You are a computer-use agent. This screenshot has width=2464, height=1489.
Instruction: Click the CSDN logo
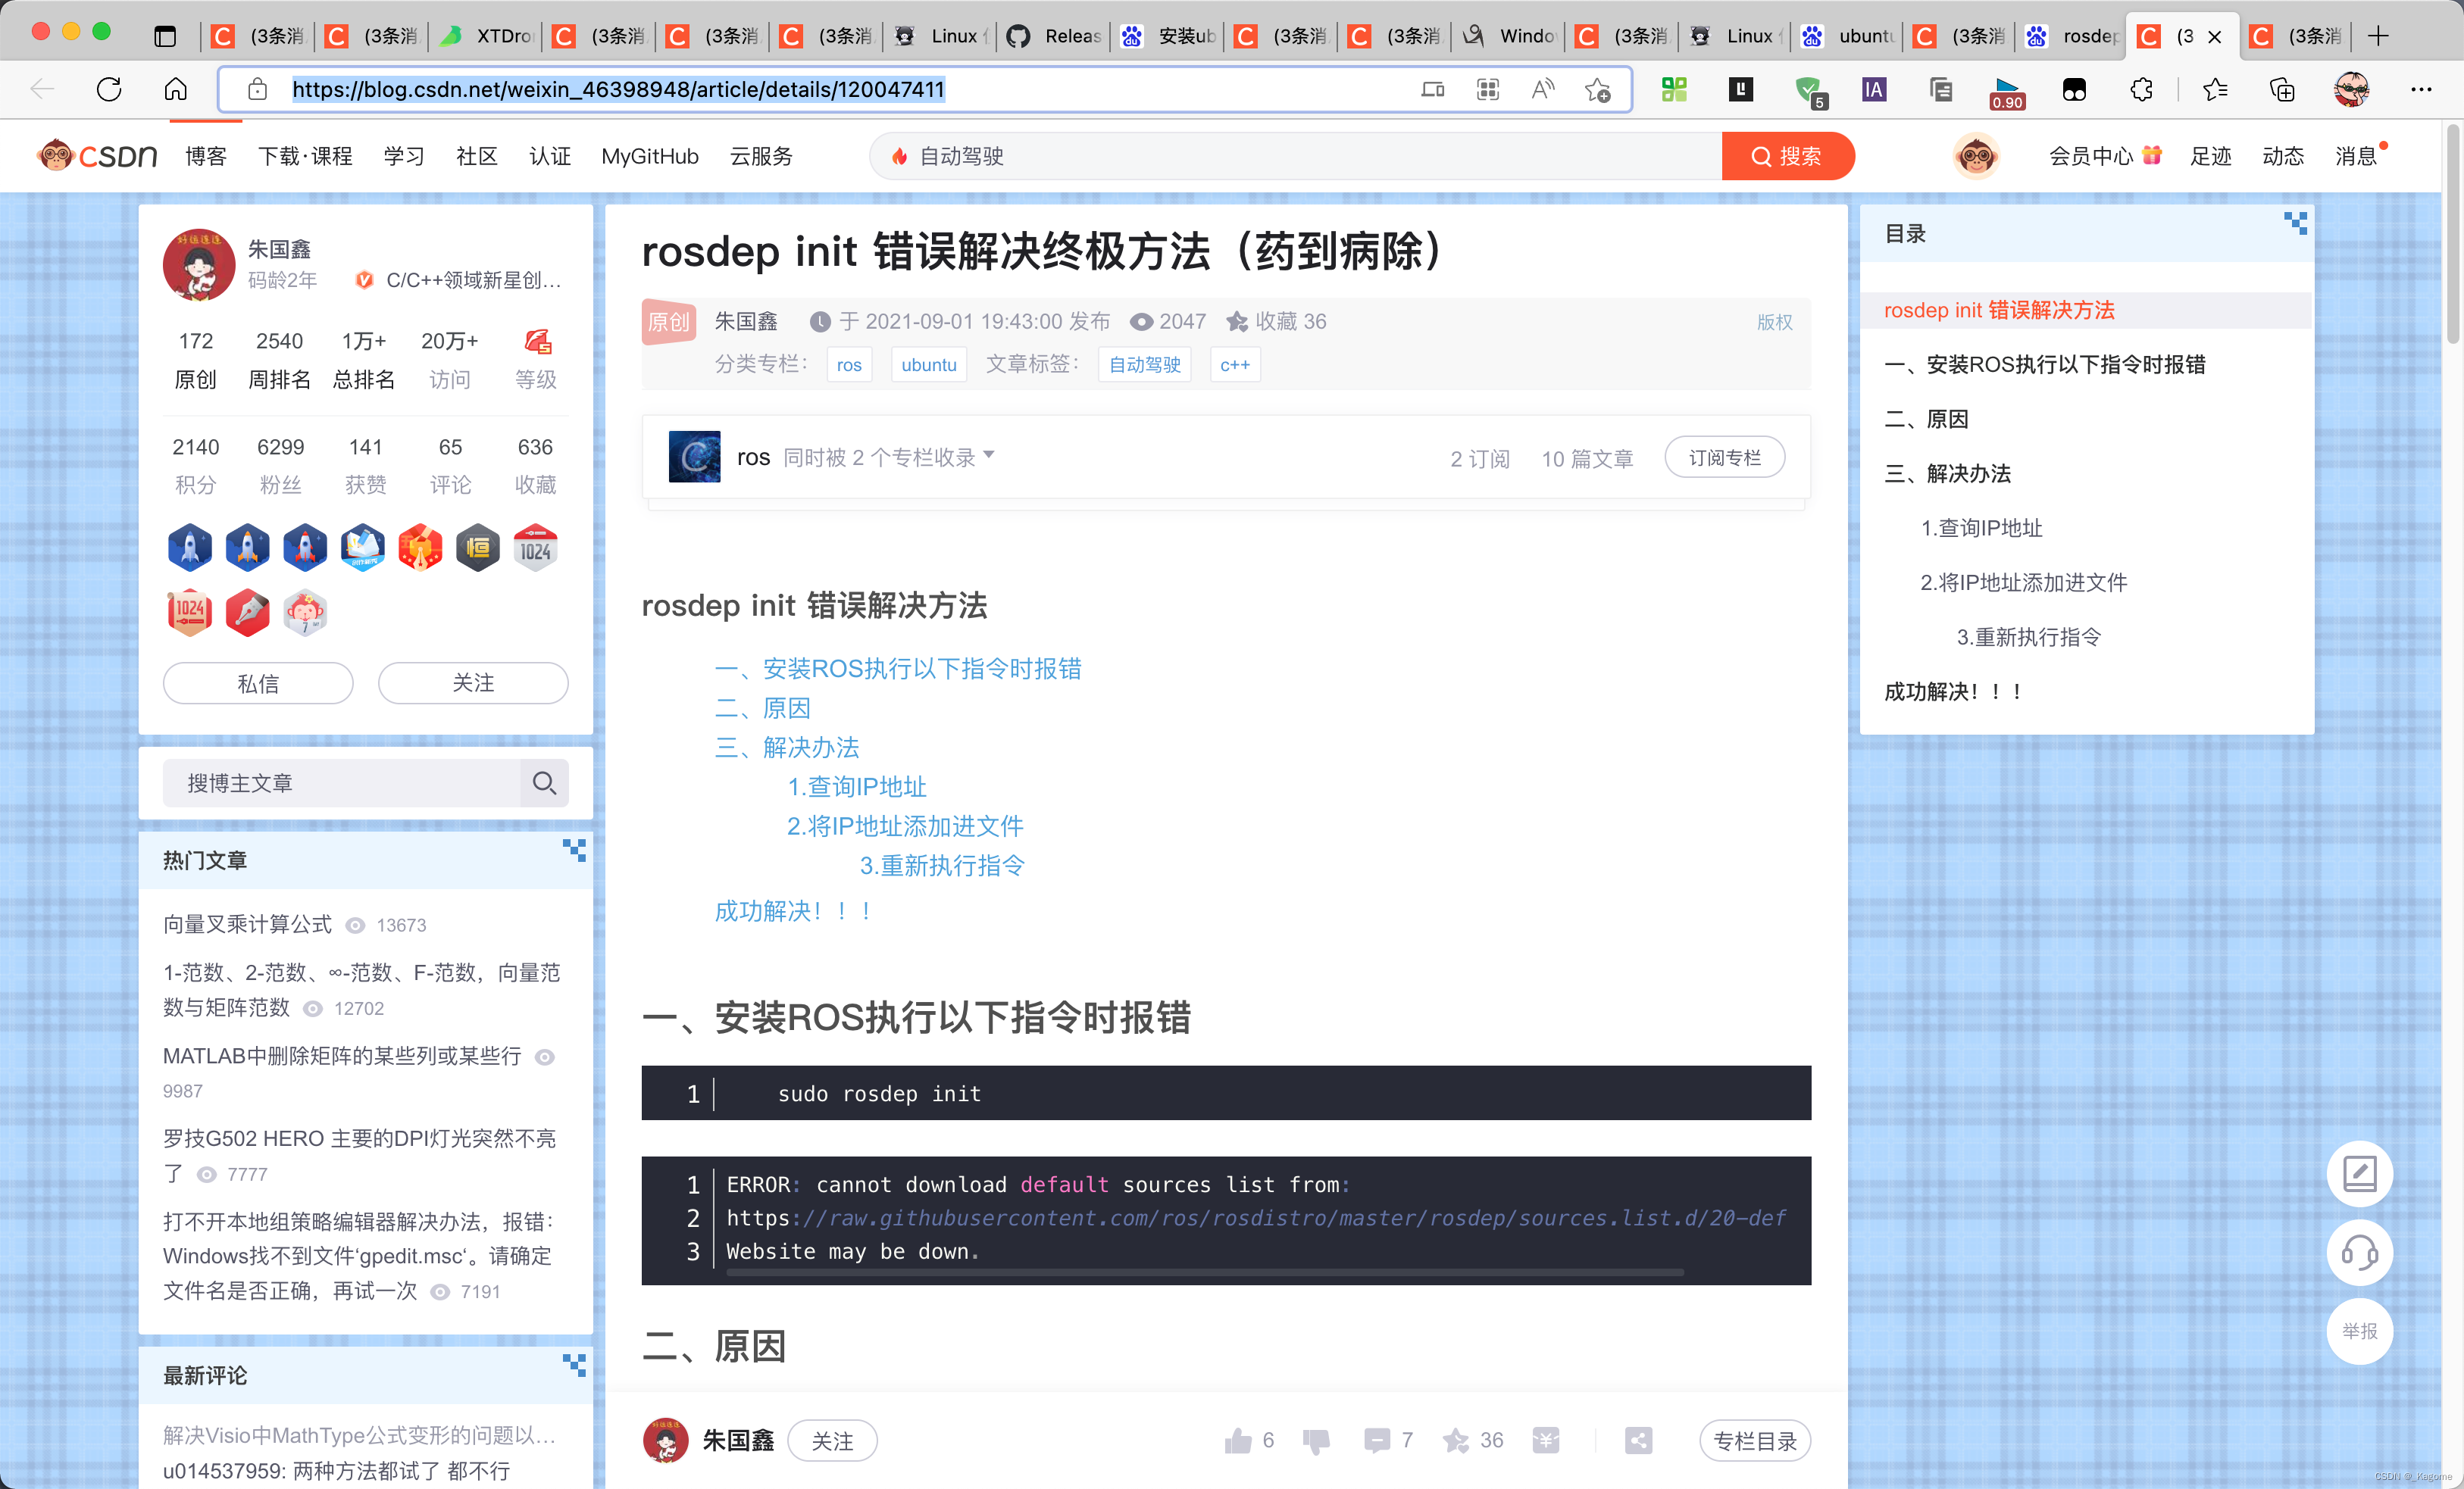97,156
